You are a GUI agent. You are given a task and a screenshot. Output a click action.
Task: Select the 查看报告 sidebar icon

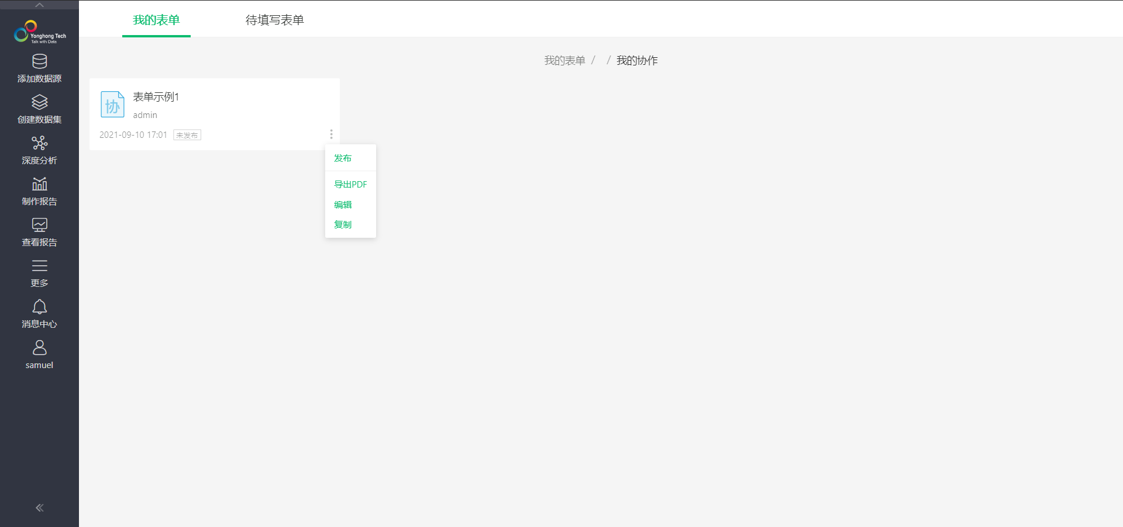(39, 224)
